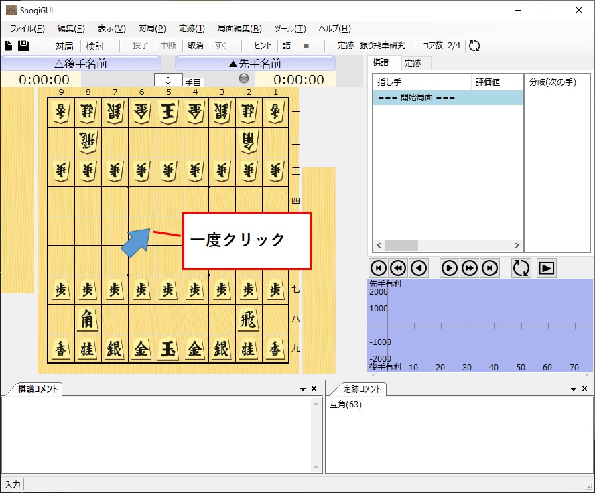Click the 定跡 toolbar button

pos(345,46)
